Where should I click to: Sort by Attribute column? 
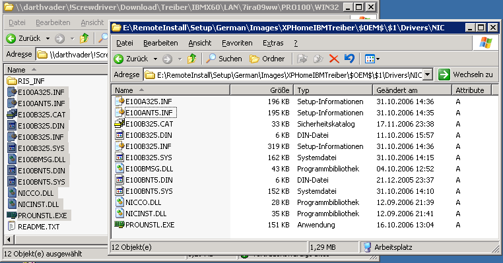tap(471, 90)
